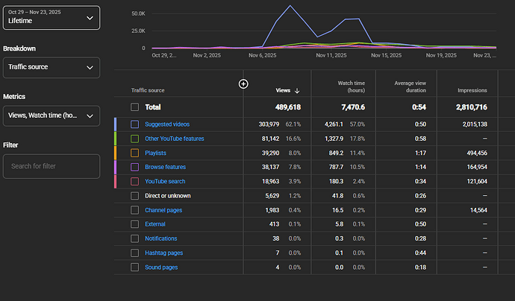Tick the Suggested videos checkbox
The width and height of the screenshot is (515, 301).
(x=135, y=124)
